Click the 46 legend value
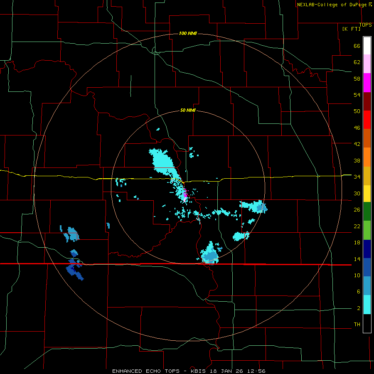 [x=357, y=128]
